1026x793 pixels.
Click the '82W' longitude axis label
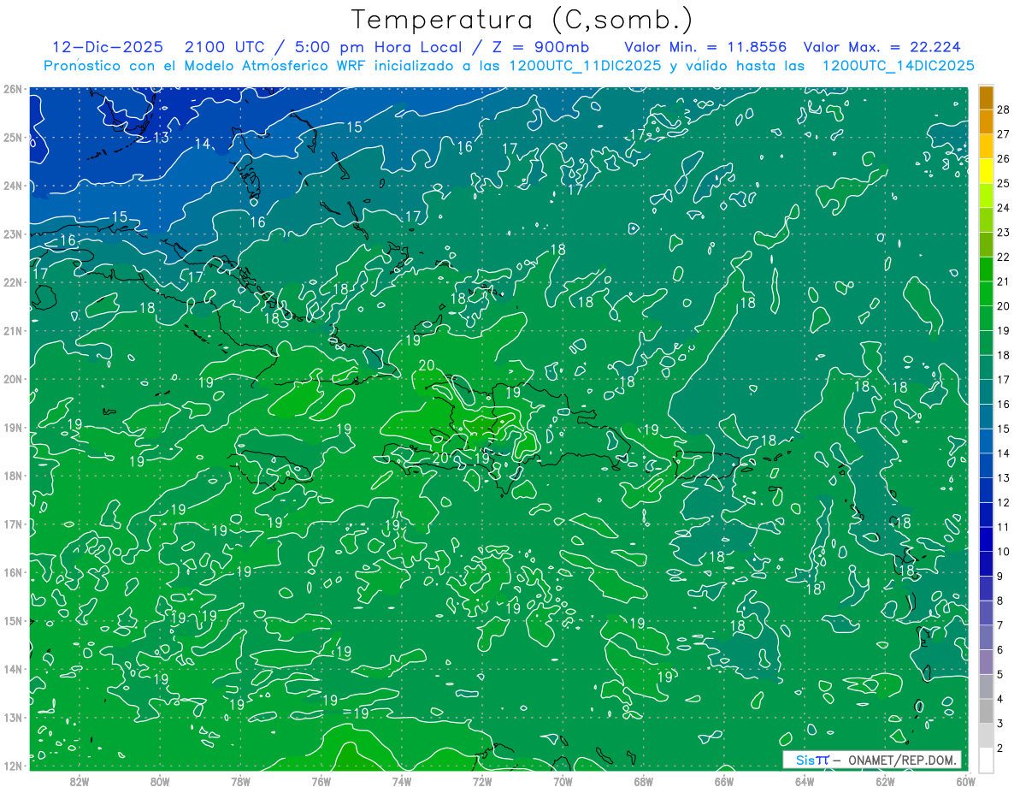click(x=80, y=781)
